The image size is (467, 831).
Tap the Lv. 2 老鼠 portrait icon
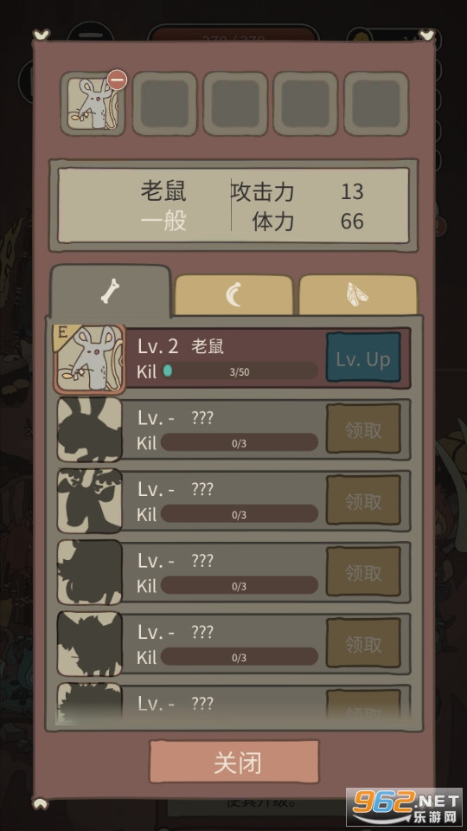89,358
